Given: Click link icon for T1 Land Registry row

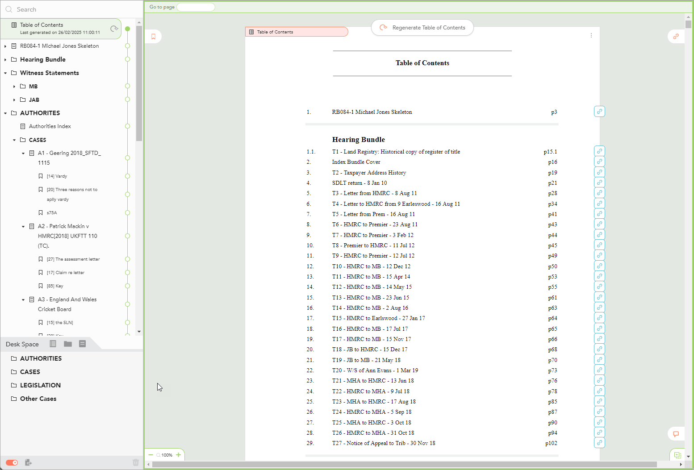Looking at the screenshot, I should click(x=599, y=151).
